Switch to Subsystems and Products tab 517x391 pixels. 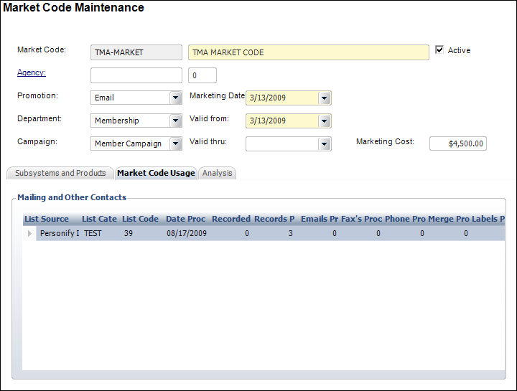(60, 174)
